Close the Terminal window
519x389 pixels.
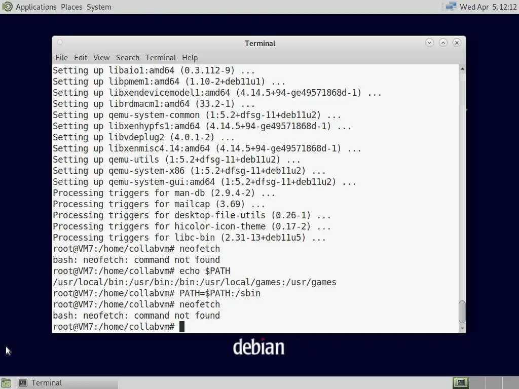tap(457, 43)
